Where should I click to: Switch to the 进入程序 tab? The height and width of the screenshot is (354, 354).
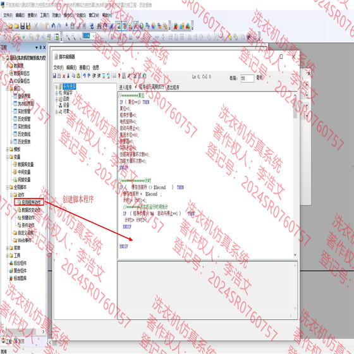click(x=125, y=87)
